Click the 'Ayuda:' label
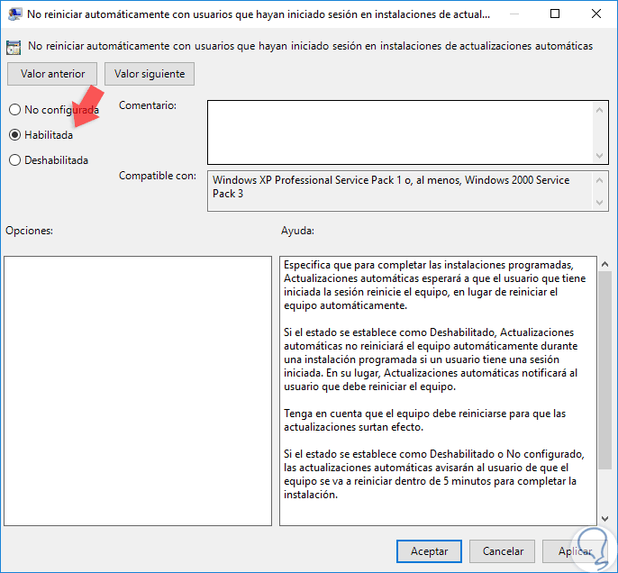Viewport: 618px width, 573px height. [x=297, y=231]
